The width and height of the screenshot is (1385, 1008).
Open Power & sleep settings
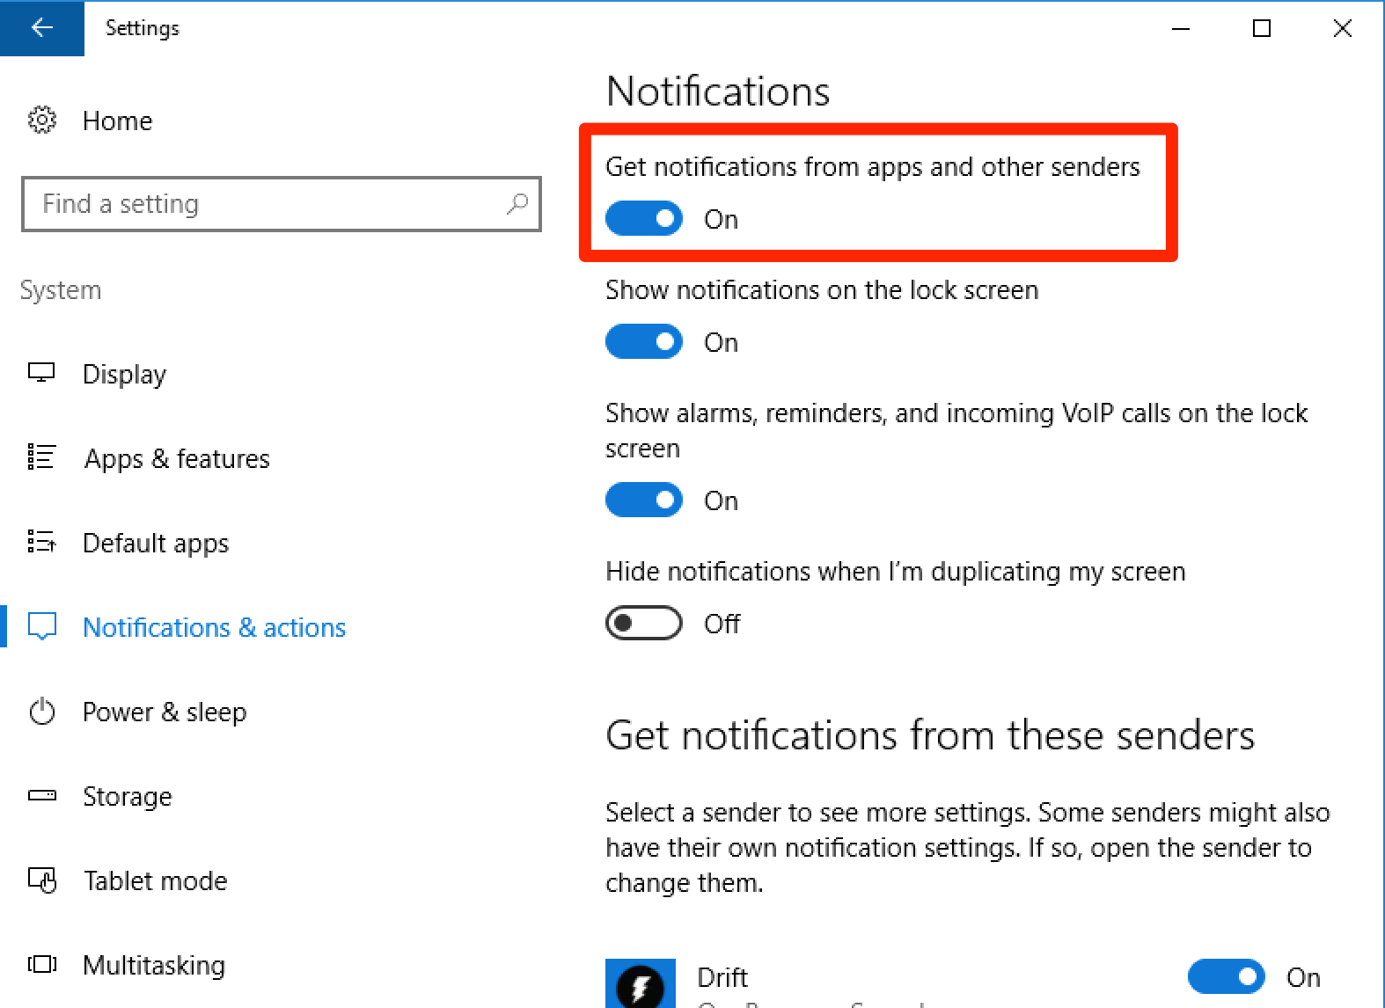(165, 712)
